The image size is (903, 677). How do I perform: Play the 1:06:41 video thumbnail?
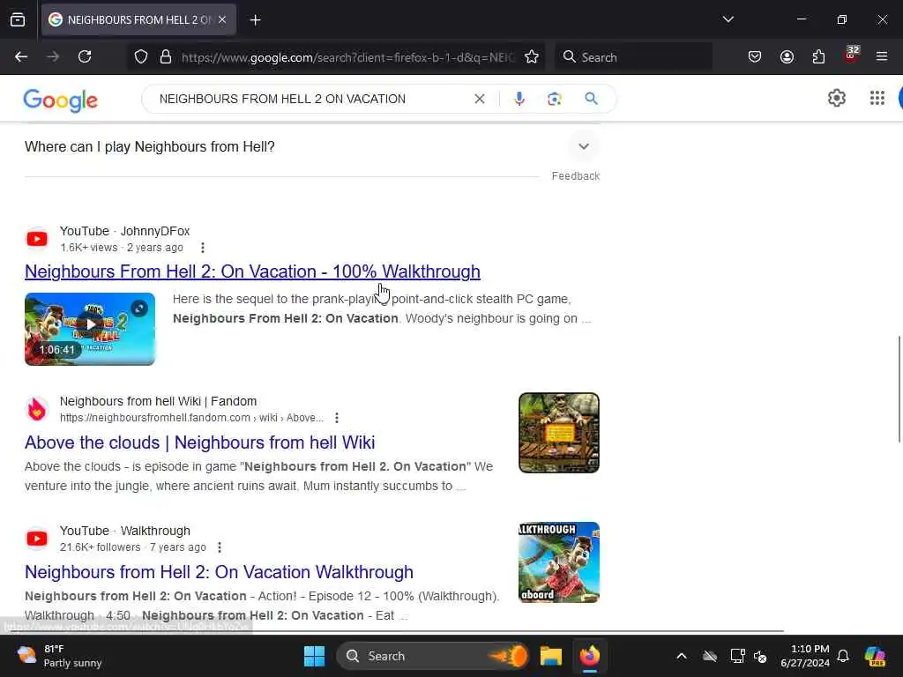click(x=90, y=330)
